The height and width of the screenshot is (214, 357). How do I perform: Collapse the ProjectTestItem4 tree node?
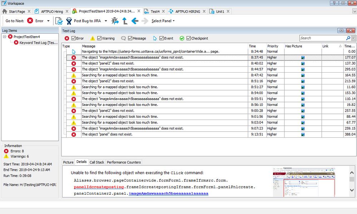click(4, 37)
